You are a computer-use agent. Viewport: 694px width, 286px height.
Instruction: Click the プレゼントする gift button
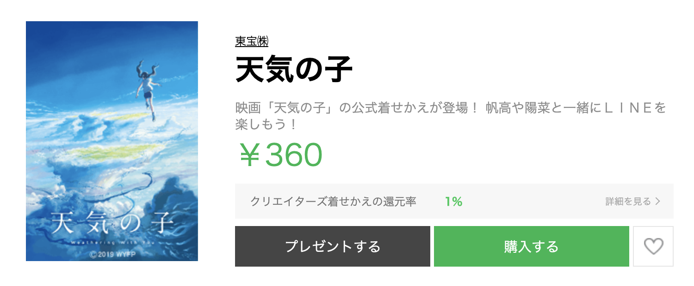click(333, 246)
